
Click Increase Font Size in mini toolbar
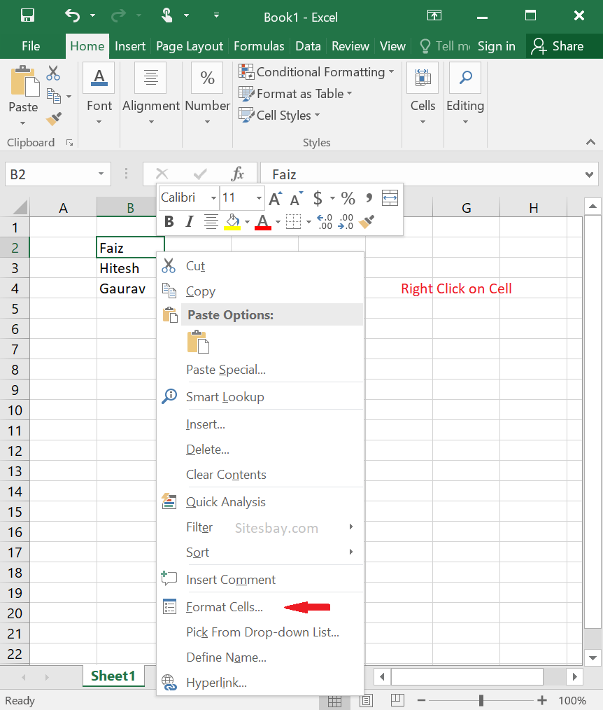click(x=275, y=198)
